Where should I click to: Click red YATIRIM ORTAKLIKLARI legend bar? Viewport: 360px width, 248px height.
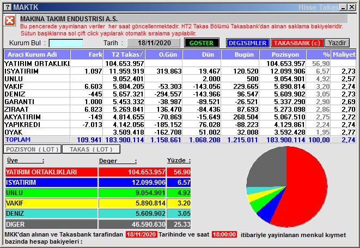51,172
